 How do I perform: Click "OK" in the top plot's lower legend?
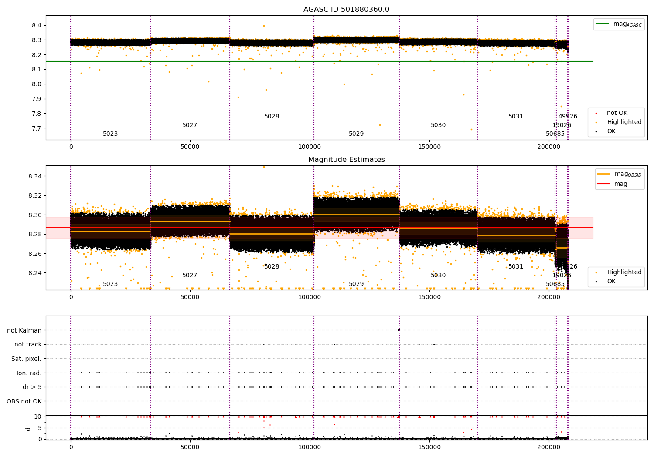[606, 131]
